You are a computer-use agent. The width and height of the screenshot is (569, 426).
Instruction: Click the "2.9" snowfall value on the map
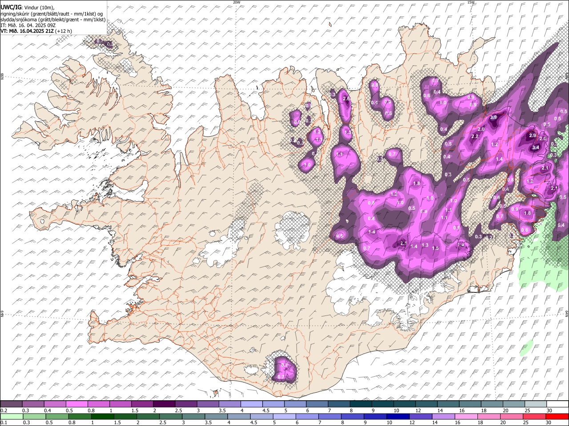click(x=532, y=135)
